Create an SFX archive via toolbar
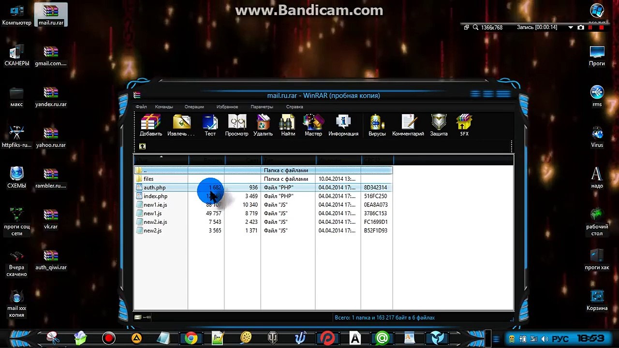This screenshot has width=619, height=348. 464,125
